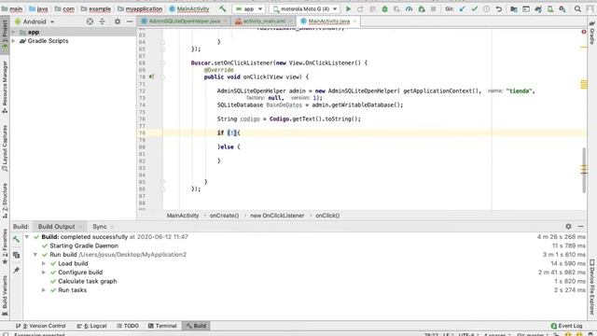Expand the Configure build node
This screenshot has height=336, width=597.
44,272
